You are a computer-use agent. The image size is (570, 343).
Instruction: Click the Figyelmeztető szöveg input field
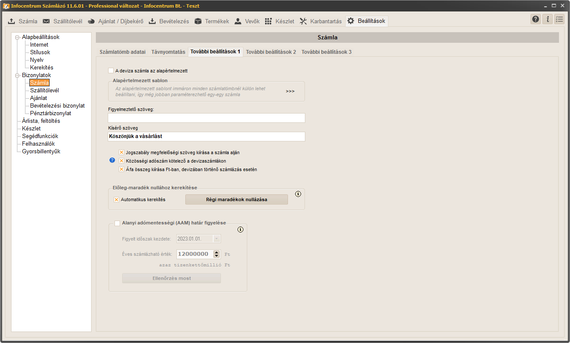point(207,118)
